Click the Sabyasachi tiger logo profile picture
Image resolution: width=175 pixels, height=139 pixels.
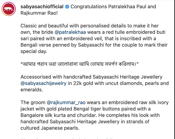pos(9,10)
